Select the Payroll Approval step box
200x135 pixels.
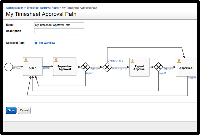point(139,67)
